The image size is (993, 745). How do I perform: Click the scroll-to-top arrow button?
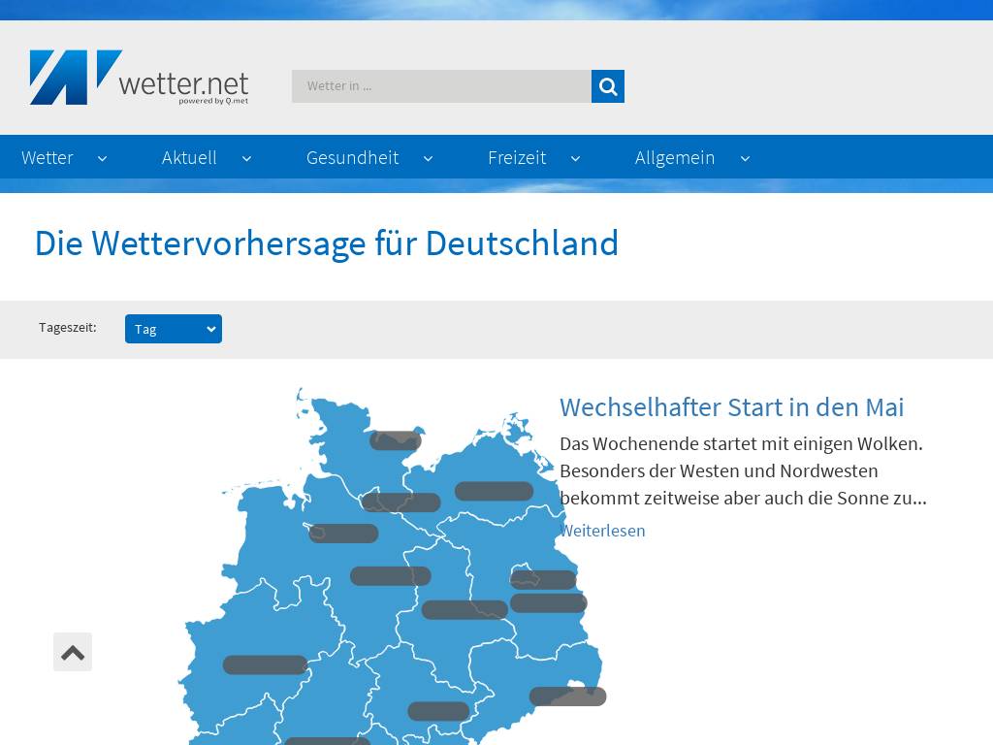[73, 652]
